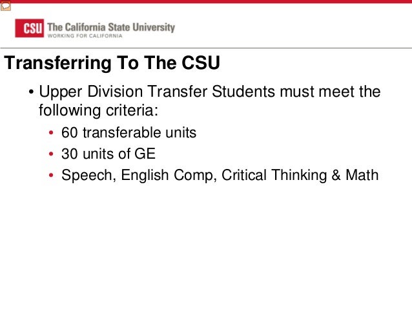Click the red bullet beside 30 units of GE
Viewport: 412px width, 309px height.
click(51, 154)
